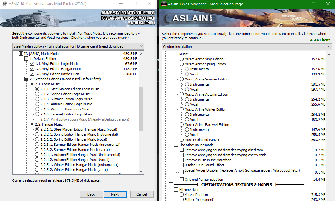Check Remove annoying sound from destroying enemy tank
The image size is (335, 201).
182,155
